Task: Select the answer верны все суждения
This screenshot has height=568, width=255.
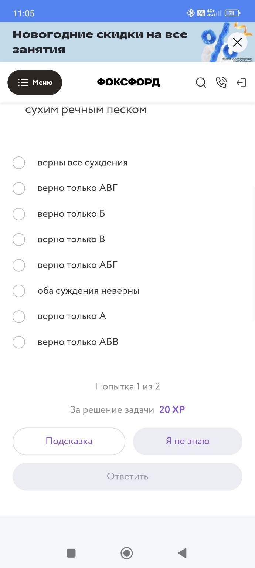Action: 19,163
